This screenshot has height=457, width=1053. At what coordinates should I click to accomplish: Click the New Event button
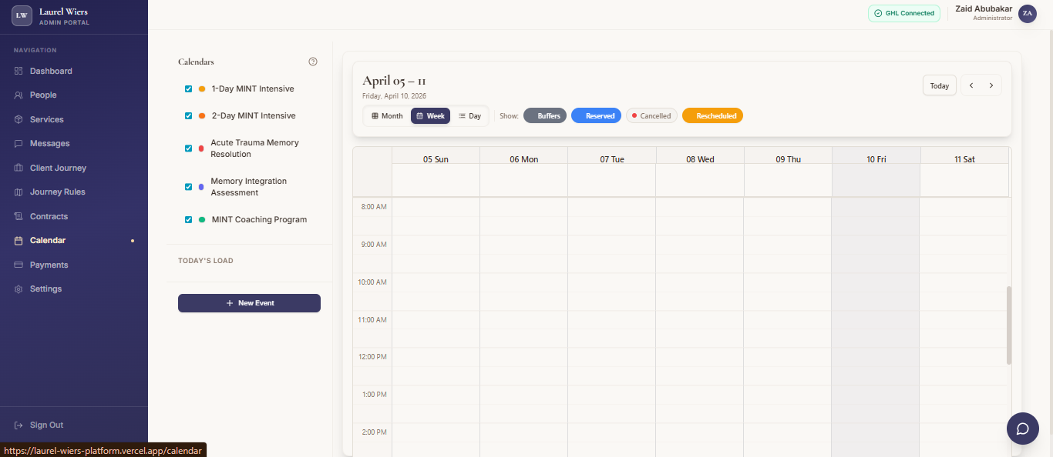249,303
